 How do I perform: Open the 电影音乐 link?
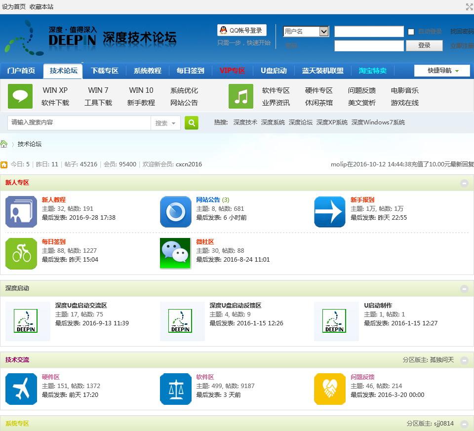pyautogui.click(x=404, y=90)
